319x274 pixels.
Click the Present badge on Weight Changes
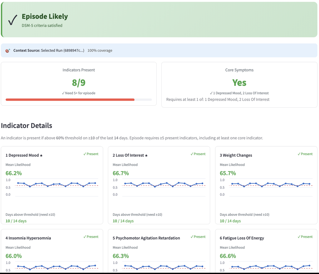305,154
